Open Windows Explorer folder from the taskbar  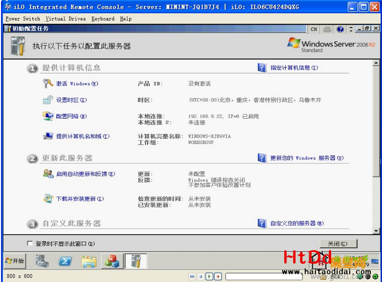89,261
